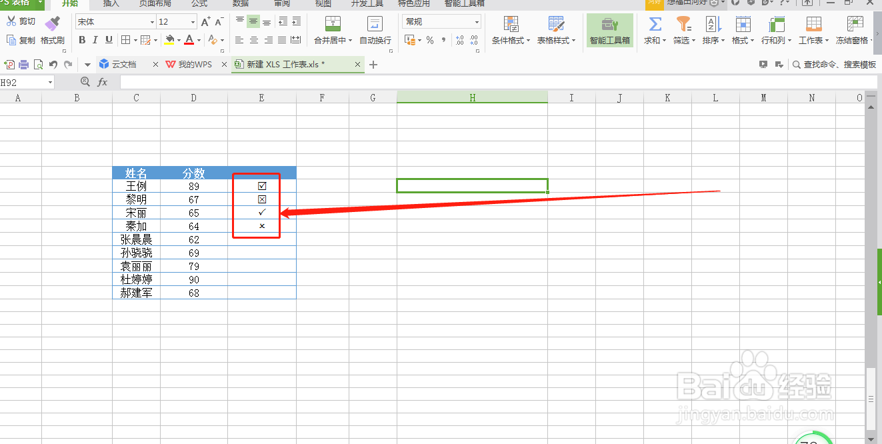The image size is (882, 444).
Task: Click the Auto Wrap (自动换行) icon
Action: pyautogui.click(x=375, y=24)
